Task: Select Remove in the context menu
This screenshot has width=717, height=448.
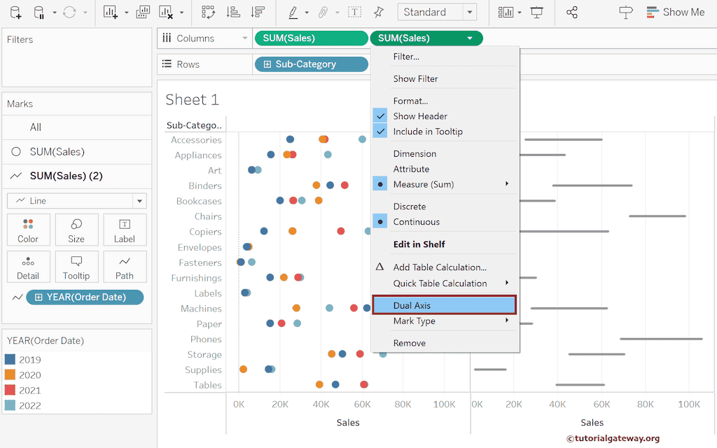Action: click(x=410, y=343)
